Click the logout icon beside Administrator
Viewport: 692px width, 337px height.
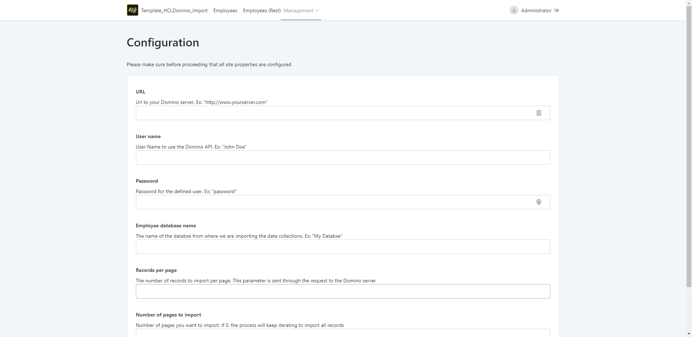(x=557, y=10)
